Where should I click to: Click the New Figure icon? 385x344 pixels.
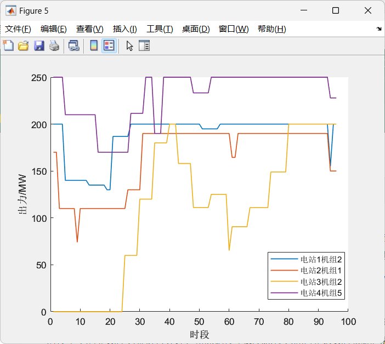click(8, 46)
